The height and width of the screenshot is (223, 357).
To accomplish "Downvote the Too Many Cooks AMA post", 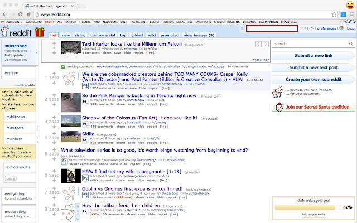I will (x=54, y=83).
